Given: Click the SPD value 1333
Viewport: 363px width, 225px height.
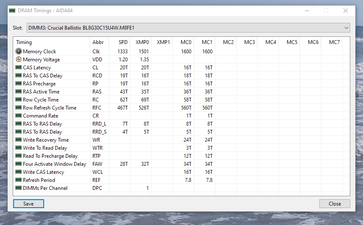Looking at the screenshot, I should click(123, 52).
